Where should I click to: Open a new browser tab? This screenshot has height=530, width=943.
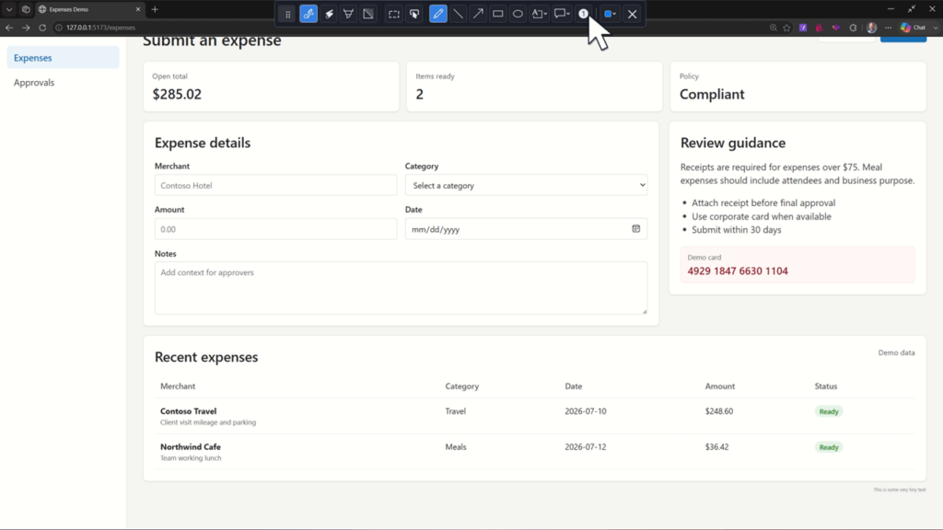155,9
